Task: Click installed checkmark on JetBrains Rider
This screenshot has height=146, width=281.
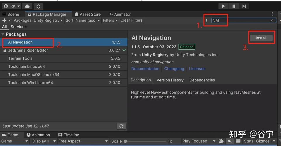Action: click(124, 50)
